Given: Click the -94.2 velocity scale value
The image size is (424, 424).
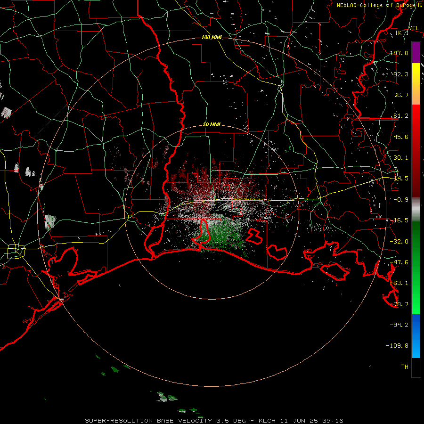Looking at the screenshot, I should 399,325.
